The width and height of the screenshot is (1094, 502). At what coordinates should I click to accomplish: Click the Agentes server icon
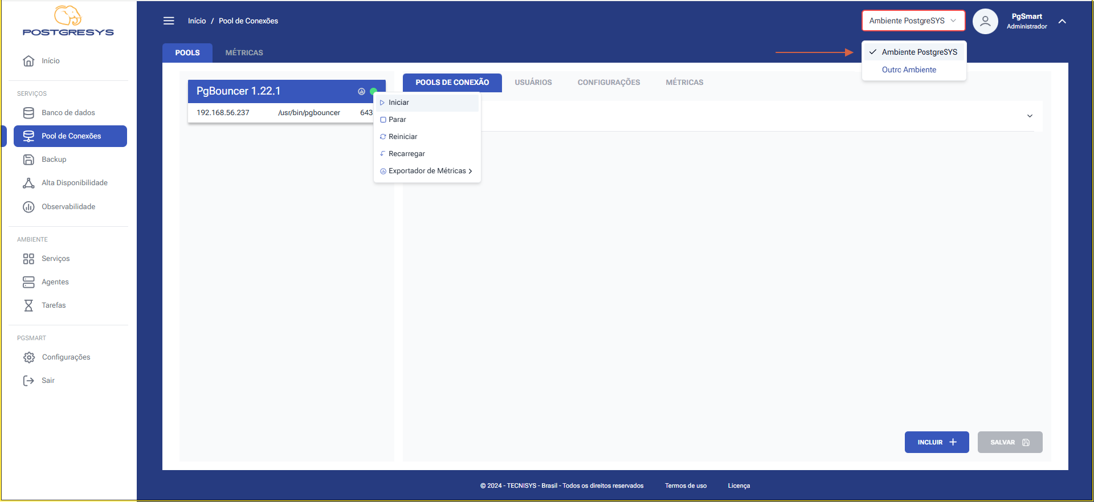[x=28, y=282]
